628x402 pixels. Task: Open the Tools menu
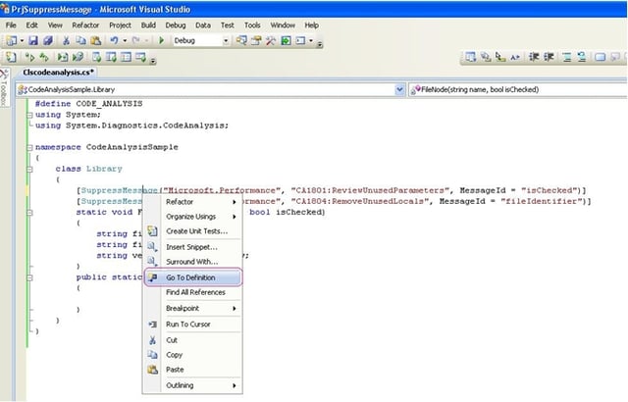(x=252, y=25)
